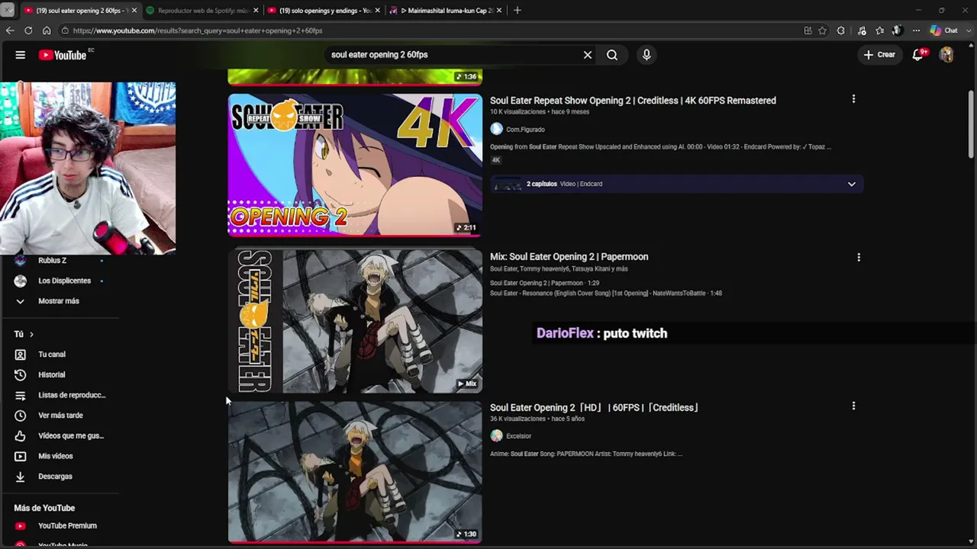Open the Soul Eater Opening 2 HD 60FPS Creditless title
This screenshot has width=977, height=549.
coord(595,408)
